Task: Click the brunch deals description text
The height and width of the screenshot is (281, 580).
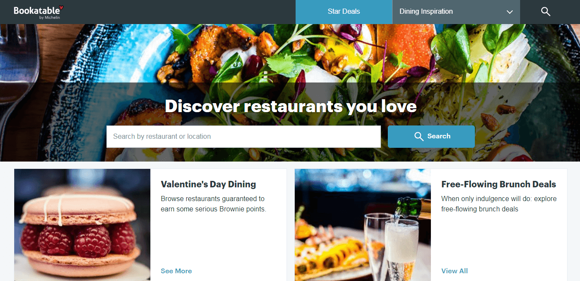Action: tap(499, 204)
